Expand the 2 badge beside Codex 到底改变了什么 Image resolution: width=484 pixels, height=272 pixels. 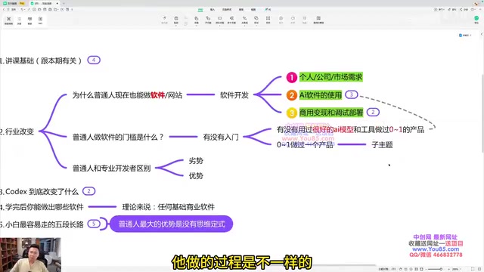tap(89, 191)
